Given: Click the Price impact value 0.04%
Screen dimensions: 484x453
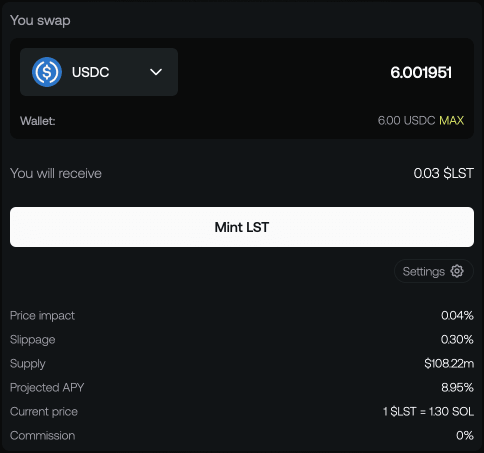Looking at the screenshot, I should point(457,315).
